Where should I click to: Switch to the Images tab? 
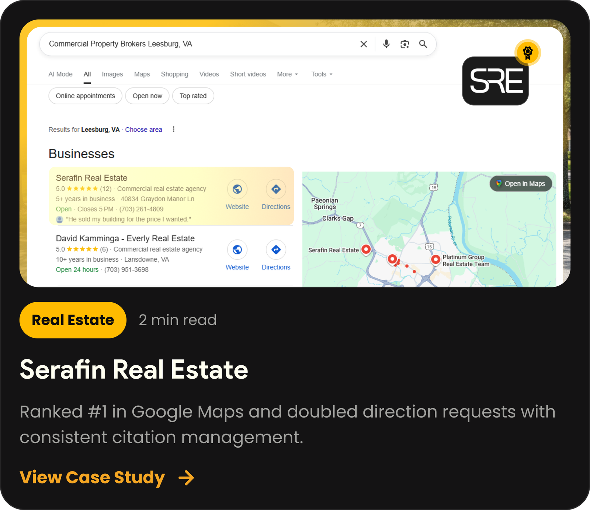[x=112, y=74]
